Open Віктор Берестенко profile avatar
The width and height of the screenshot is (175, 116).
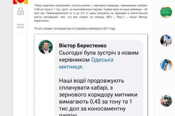click(x=46, y=47)
